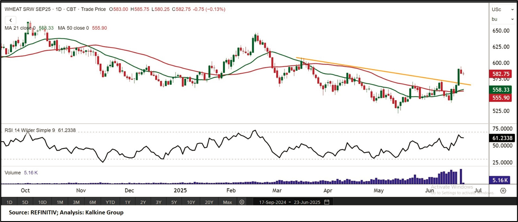Viewport: 518px width, 222px height.
Task: Click the RSI 14 Wilder Simple indicator label
Action: click(30, 130)
